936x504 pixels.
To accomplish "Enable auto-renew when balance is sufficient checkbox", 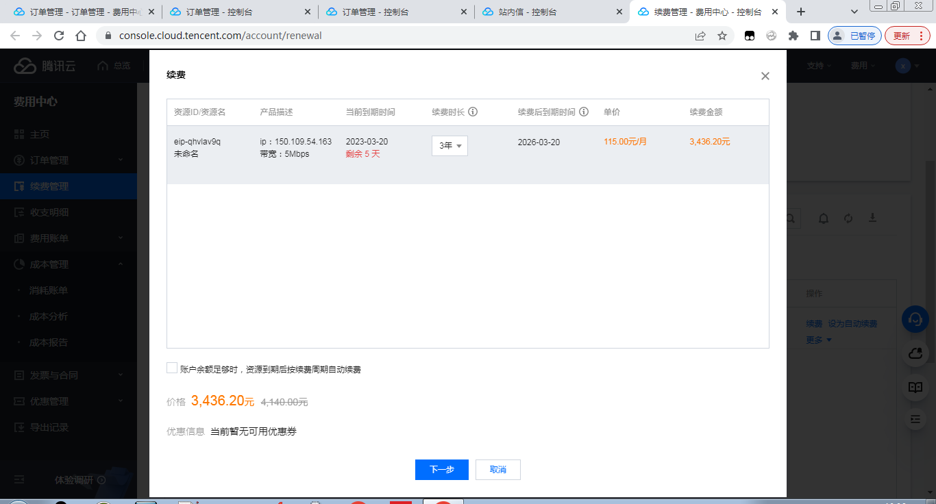I will tap(172, 368).
